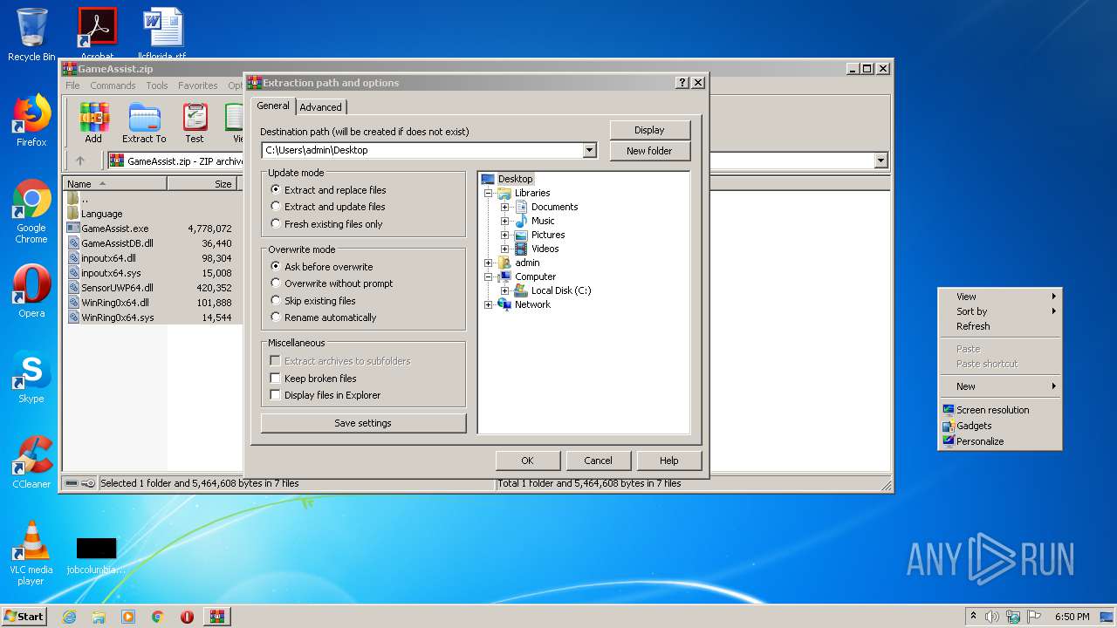The height and width of the screenshot is (628, 1117).
Task: Click the New folder button
Action: 649,151
